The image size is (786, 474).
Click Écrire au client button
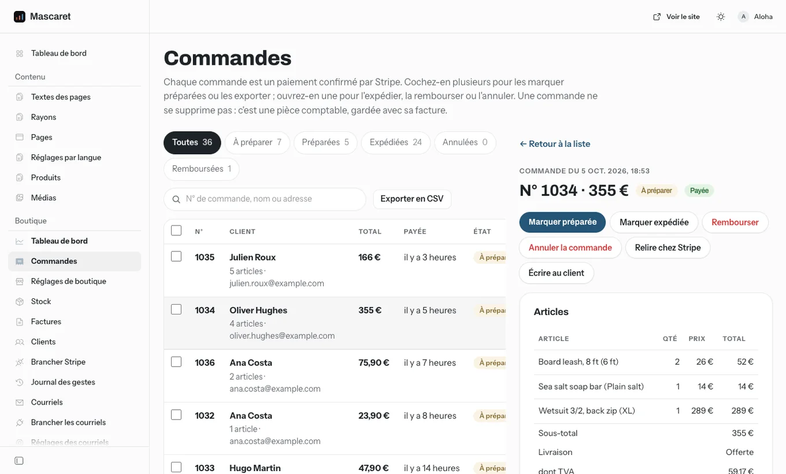(557, 273)
